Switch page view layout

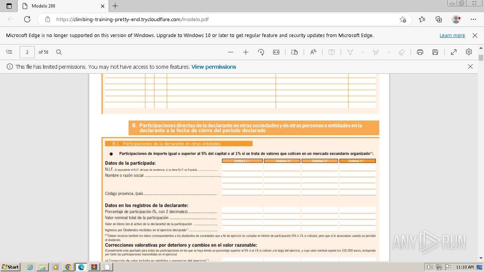point(295,52)
